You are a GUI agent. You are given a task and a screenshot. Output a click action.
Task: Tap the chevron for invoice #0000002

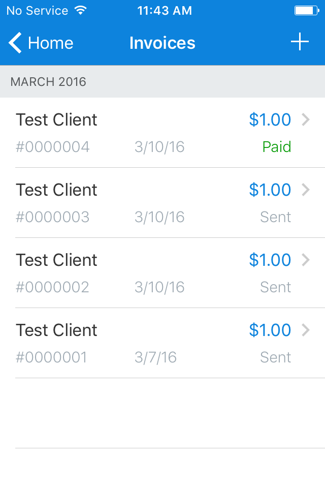click(x=307, y=260)
